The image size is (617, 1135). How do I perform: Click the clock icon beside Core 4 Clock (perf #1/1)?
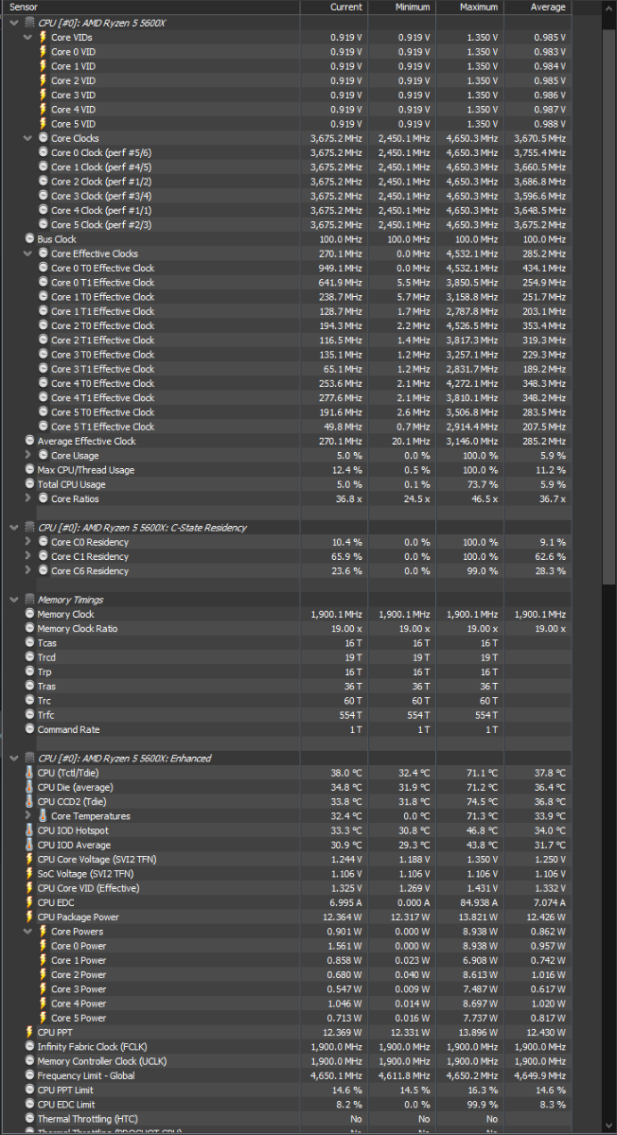tap(43, 211)
